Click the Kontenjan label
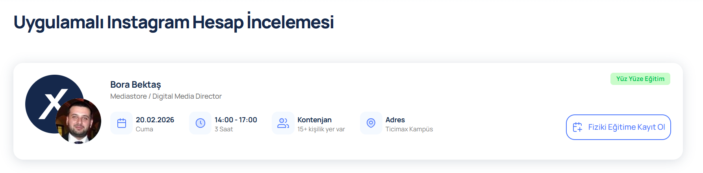Screen dimensions: 703x173 pyautogui.click(x=314, y=120)
